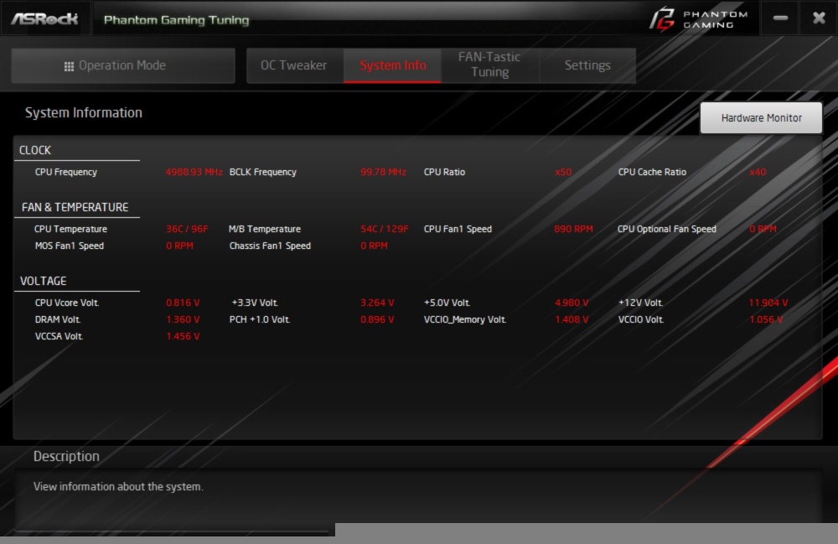Viewport: 838px width, 544px height.
Task: Click the PCH +1.0 Volt. value 0.896 V
Action: click(377, 319)
